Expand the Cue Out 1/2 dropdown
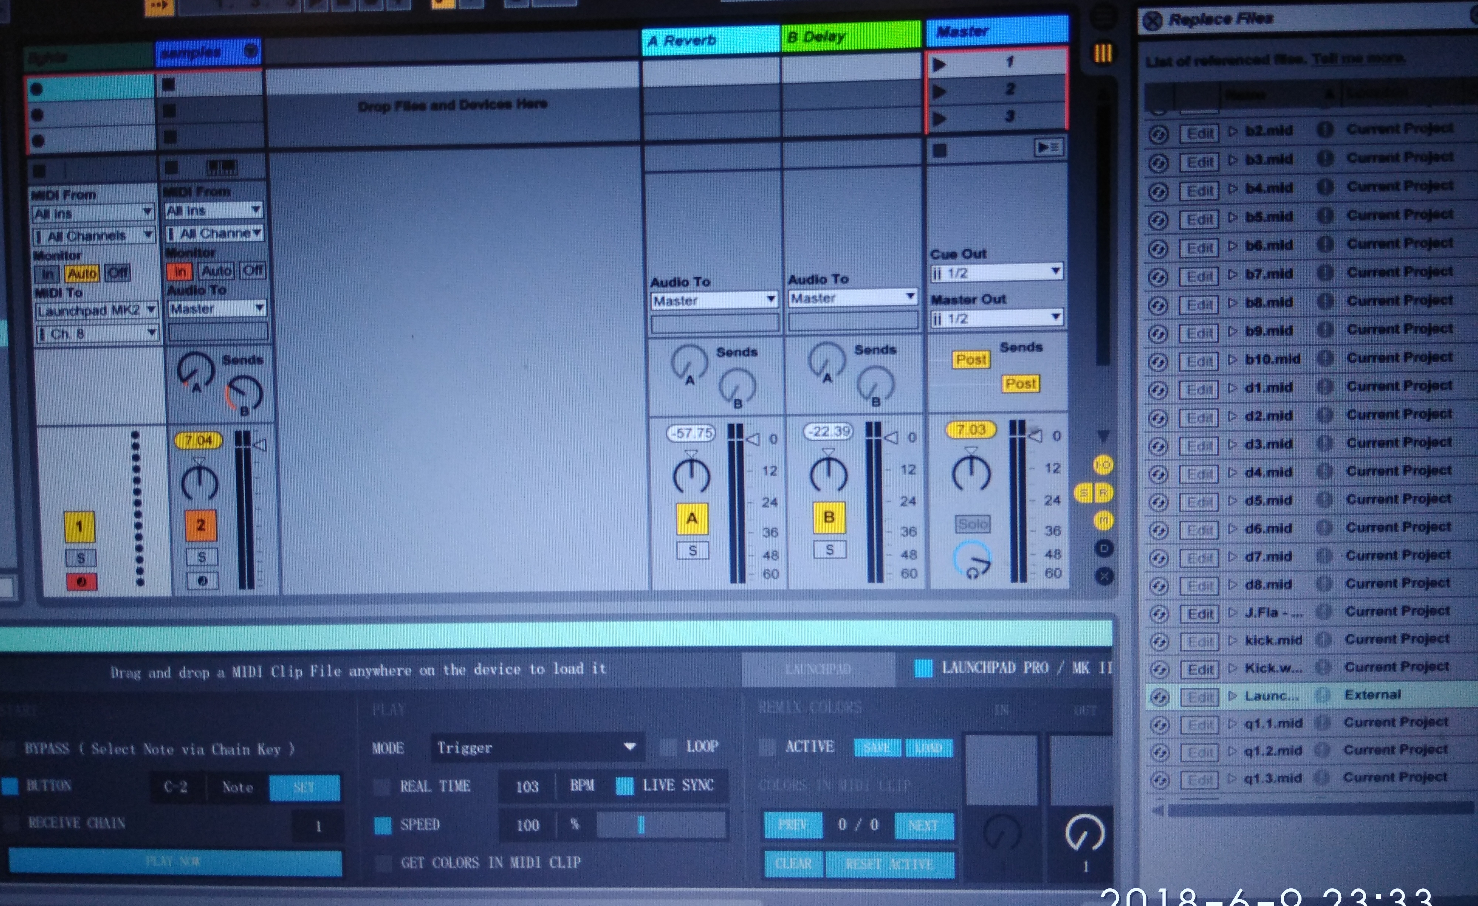This screenshot has height=906, width=1478. click(x=996, y=273)
